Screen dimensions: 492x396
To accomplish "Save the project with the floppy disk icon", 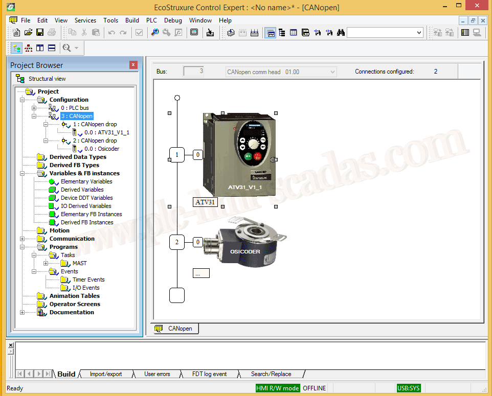I will [40, 33].
